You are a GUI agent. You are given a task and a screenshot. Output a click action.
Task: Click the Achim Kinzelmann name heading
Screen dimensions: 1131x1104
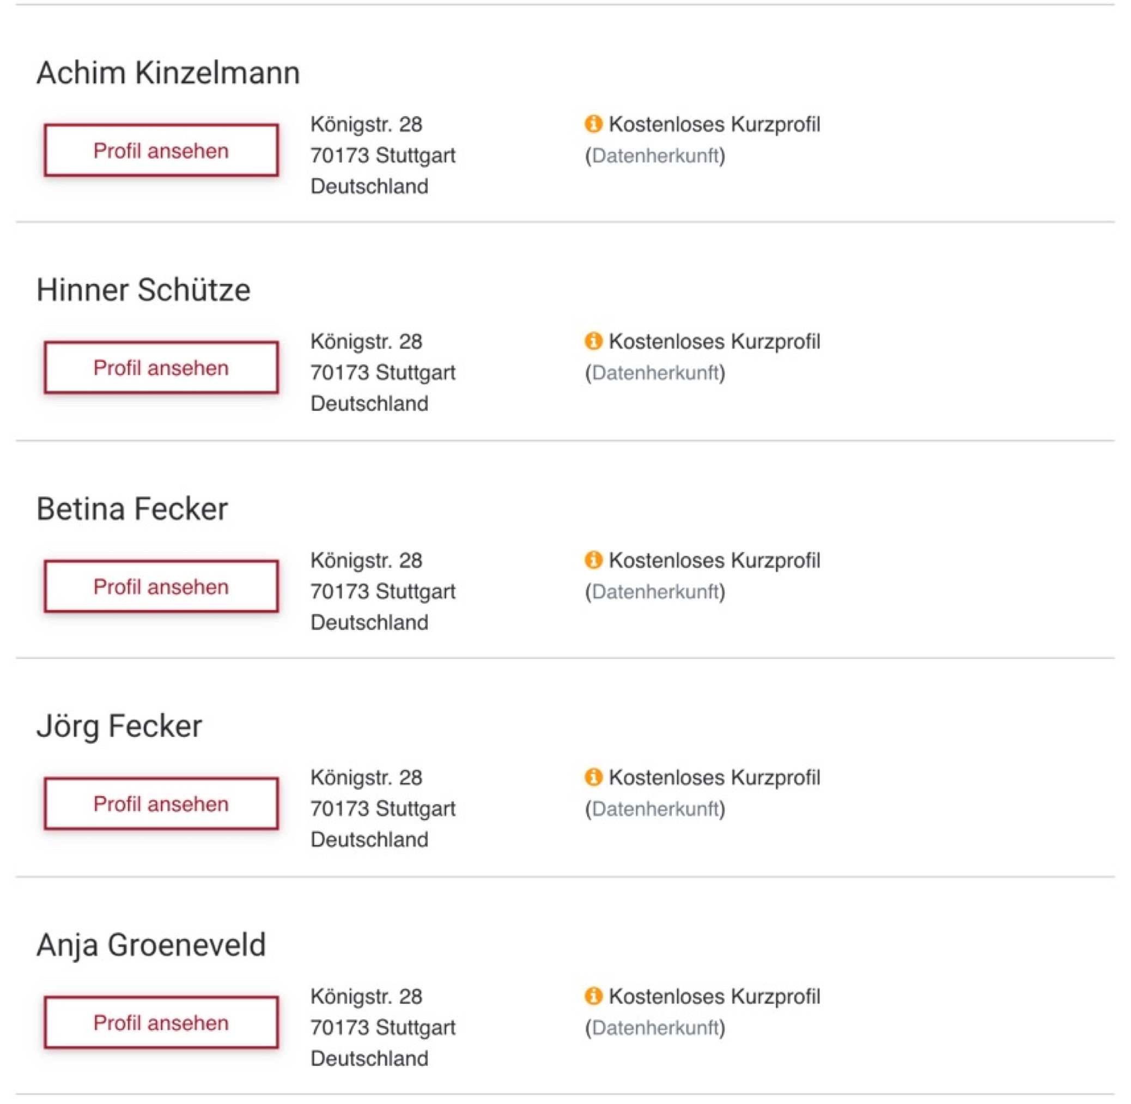click(168, 73)
